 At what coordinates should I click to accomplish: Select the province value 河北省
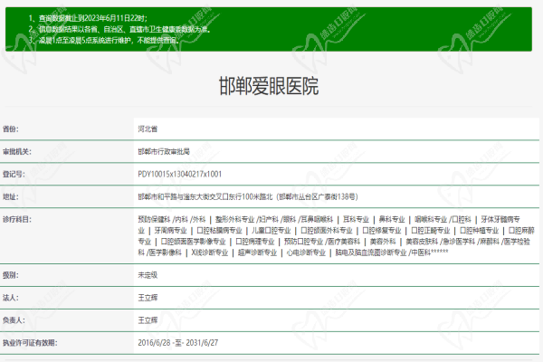[x=148, y=129]
